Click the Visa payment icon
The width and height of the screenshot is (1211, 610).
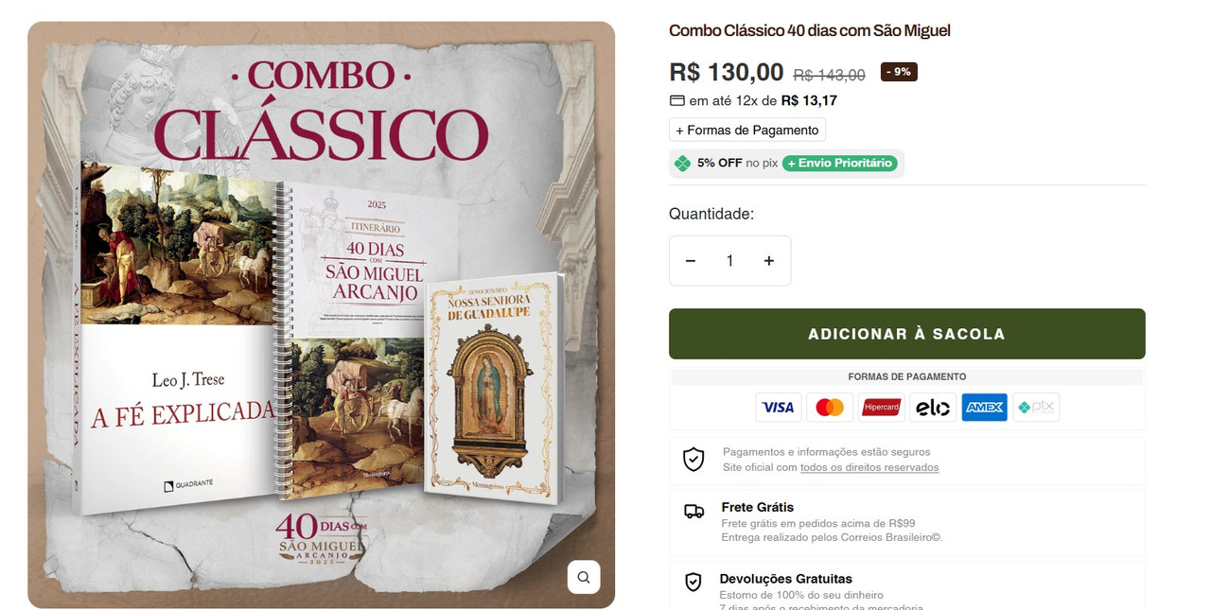(x=778, y=408)
